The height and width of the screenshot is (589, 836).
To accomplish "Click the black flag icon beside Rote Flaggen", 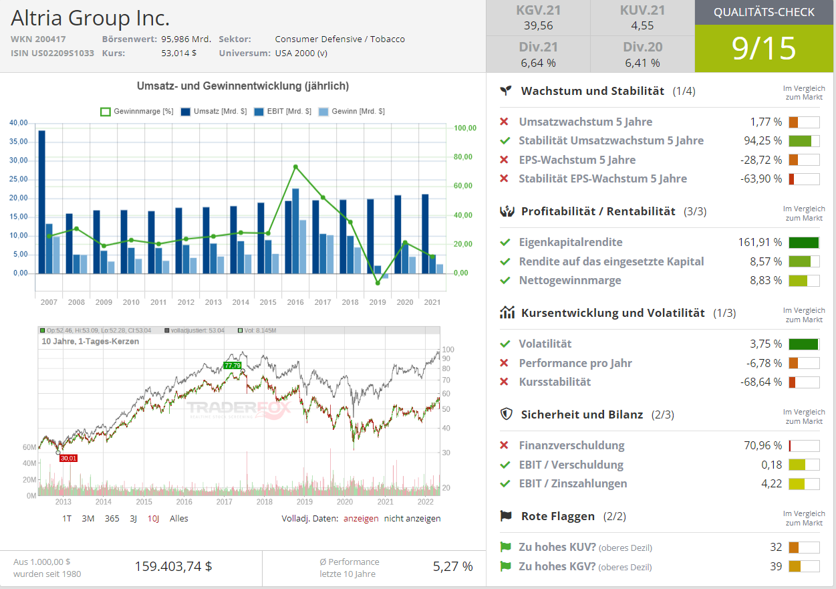I will click(507, 515).
